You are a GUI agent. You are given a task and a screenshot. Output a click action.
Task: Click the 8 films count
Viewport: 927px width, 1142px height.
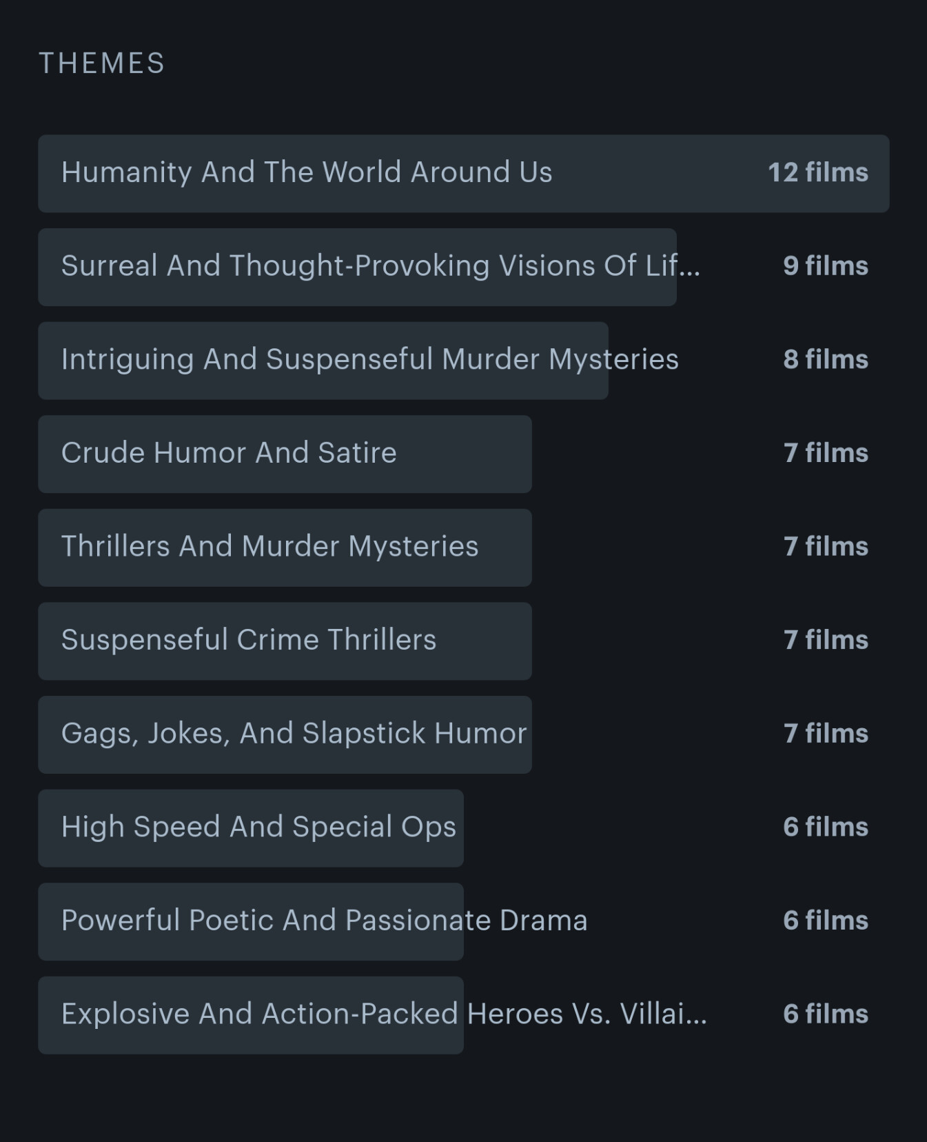(826, 360)
